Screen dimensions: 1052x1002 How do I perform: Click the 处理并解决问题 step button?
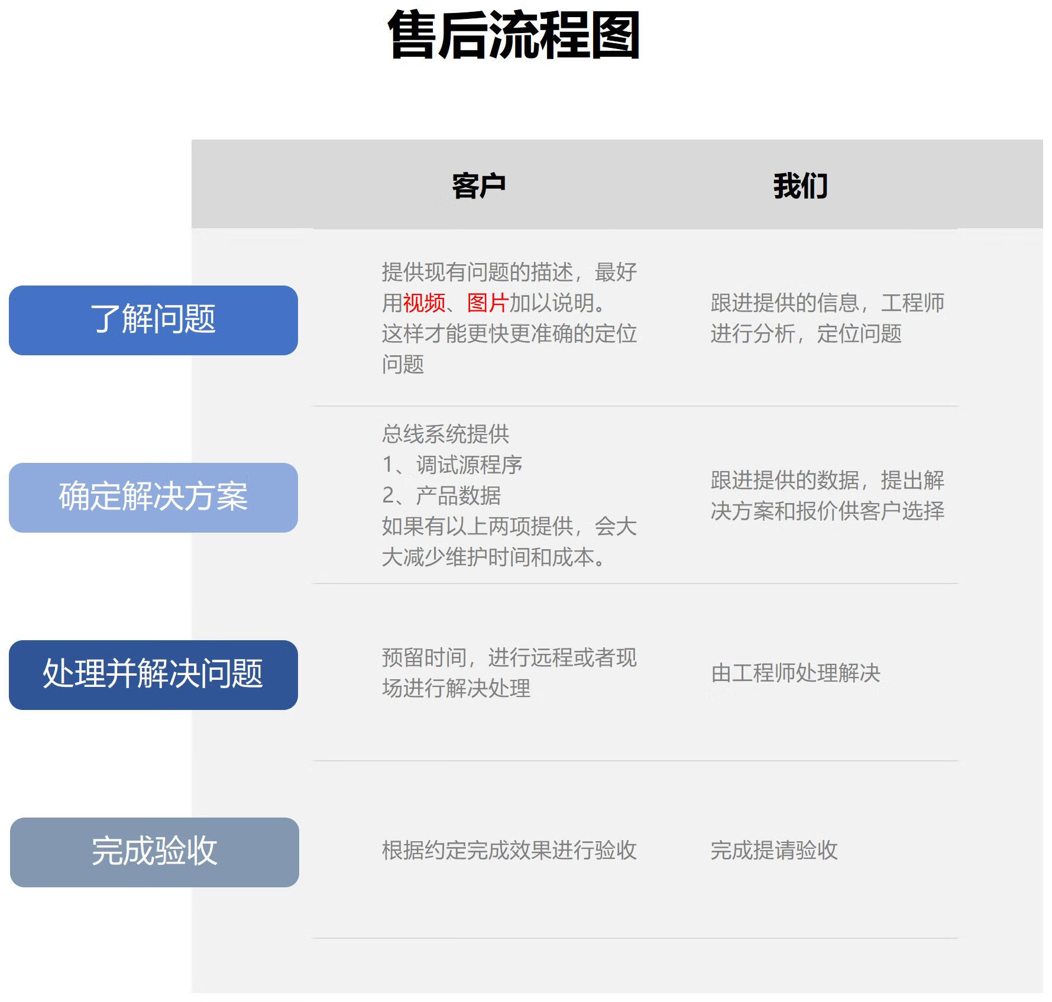(x=153, y=675)
